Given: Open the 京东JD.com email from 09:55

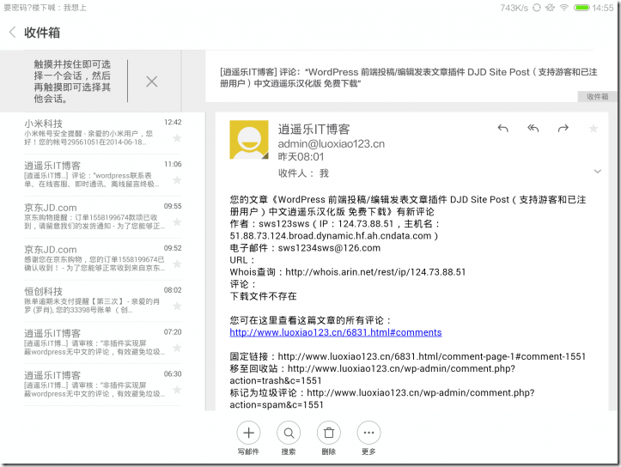Looking at the screenshot, I should click(x=102, y=217).
